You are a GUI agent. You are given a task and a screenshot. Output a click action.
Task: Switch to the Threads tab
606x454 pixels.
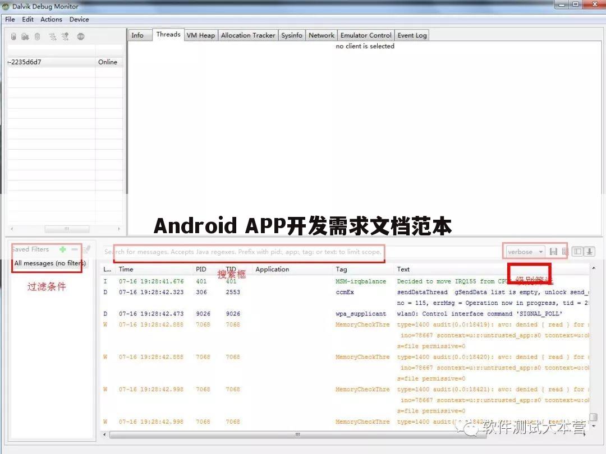(x=168, y=34)
